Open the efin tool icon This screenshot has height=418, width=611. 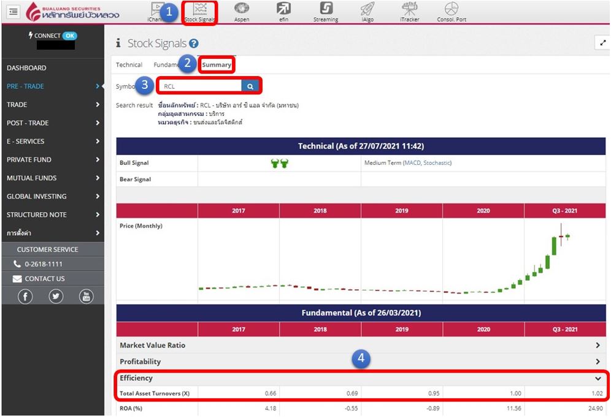tap(283, 11)
